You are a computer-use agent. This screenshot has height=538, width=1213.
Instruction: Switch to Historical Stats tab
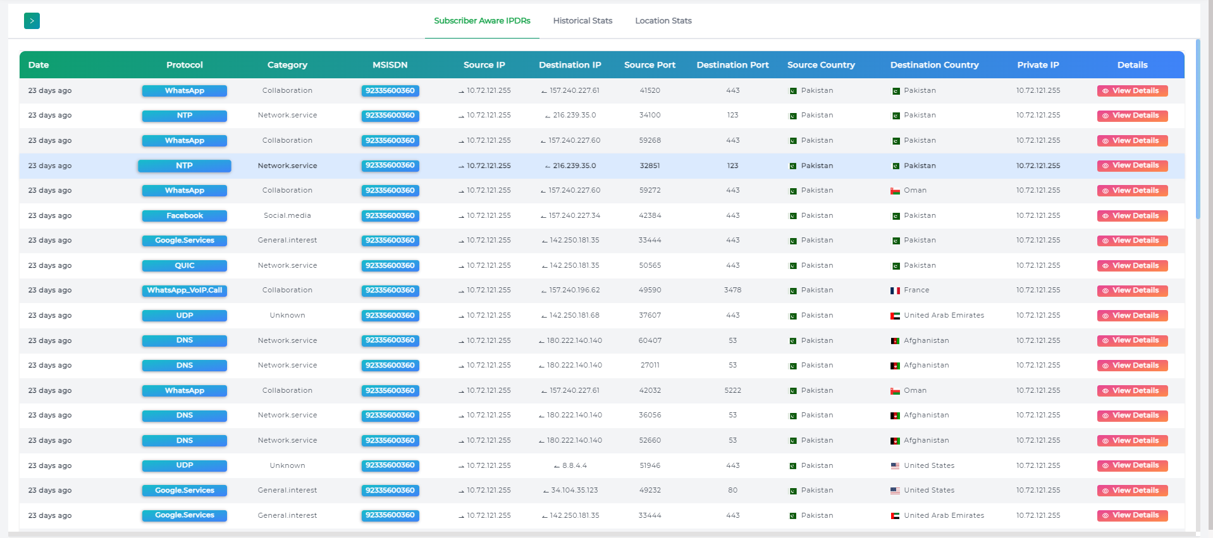click(x=582, y=21)
